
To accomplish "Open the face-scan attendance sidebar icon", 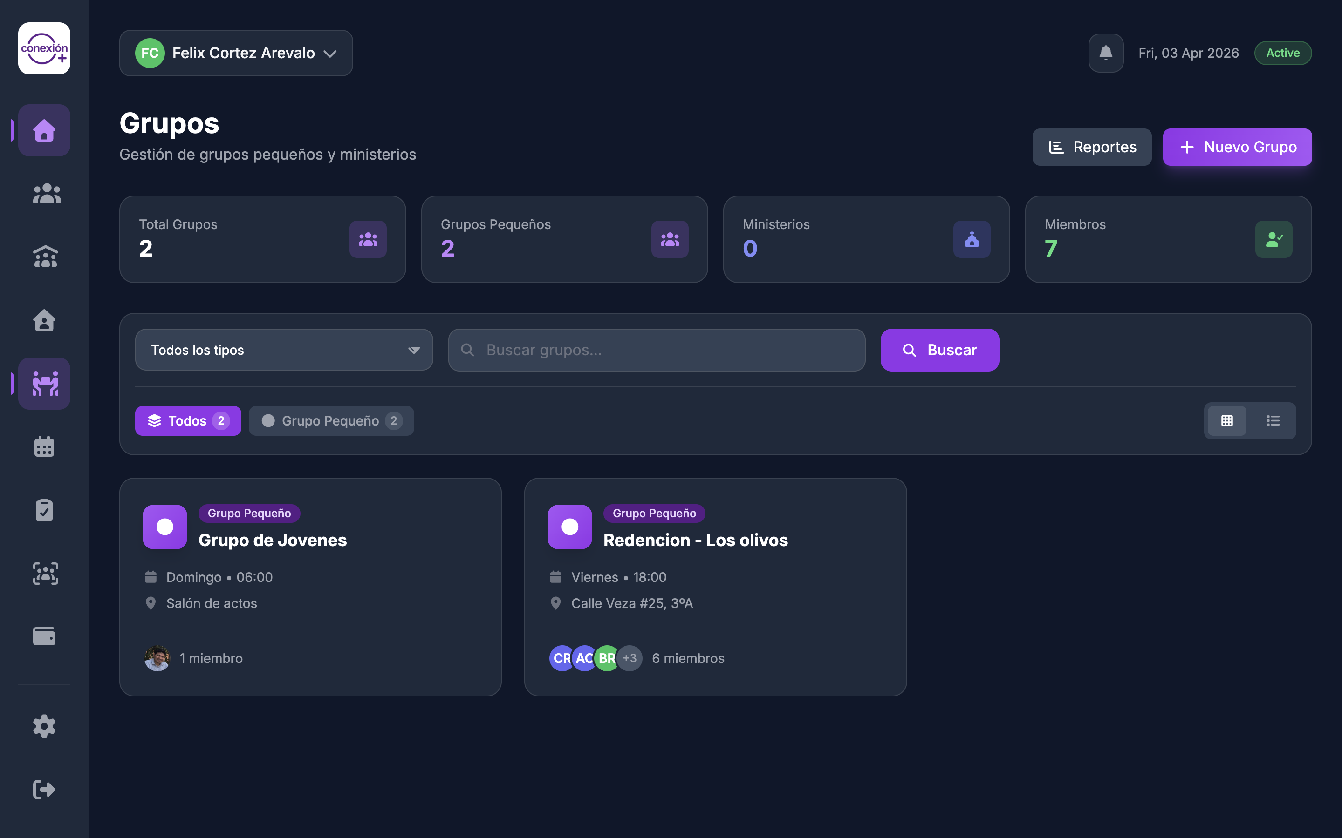I will (45, 573).
